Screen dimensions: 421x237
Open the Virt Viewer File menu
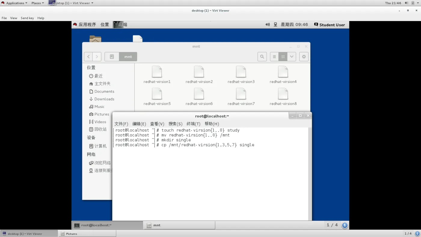click(x=4, y=18)
